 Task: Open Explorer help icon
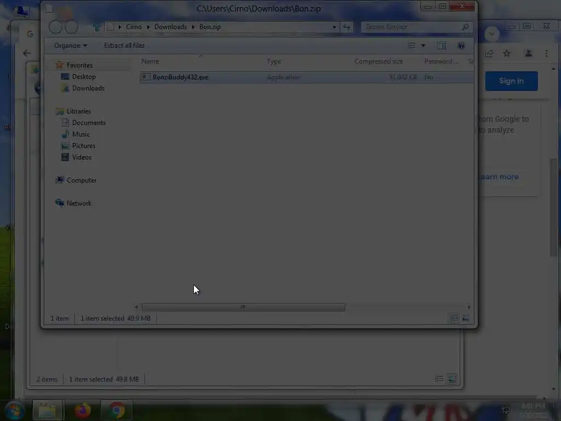click(x=461, y=45)
